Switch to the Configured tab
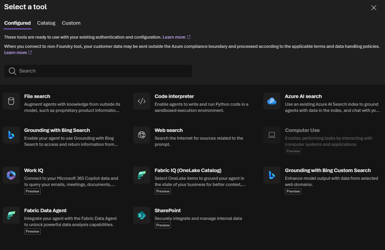This screenshot has width=385, height=250. 17,23
